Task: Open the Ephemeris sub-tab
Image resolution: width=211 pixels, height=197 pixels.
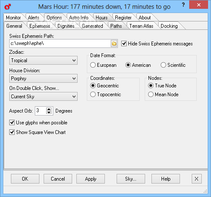Action: pos(40,26)
